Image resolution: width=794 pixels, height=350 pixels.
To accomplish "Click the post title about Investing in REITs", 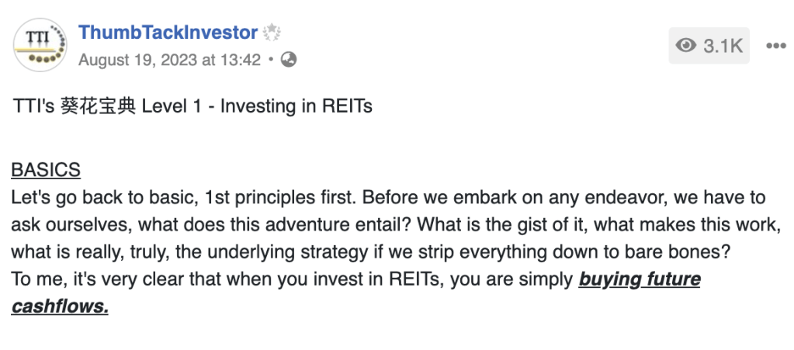I will pyautogui.click(x=192, y=106).
